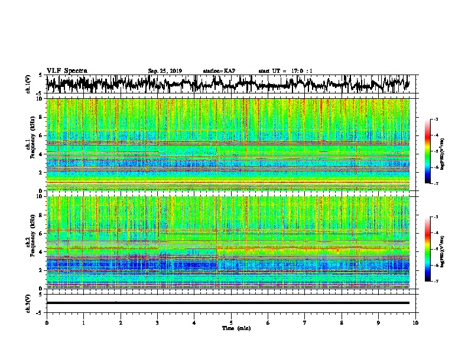This screenshot has width=468, height=362.
Task: Click the ch.2 spectrogram panel
Action: [228, 243]
